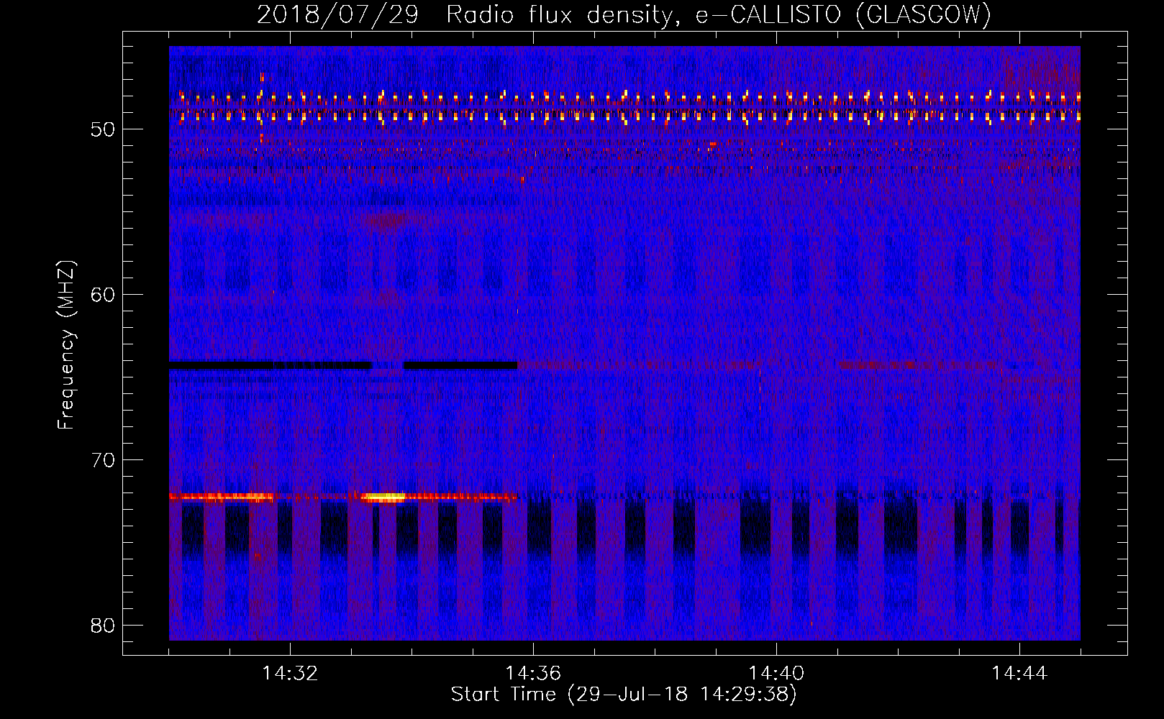
Task: Click the 14:36 time tick label
Action: (x=533, y=673)
